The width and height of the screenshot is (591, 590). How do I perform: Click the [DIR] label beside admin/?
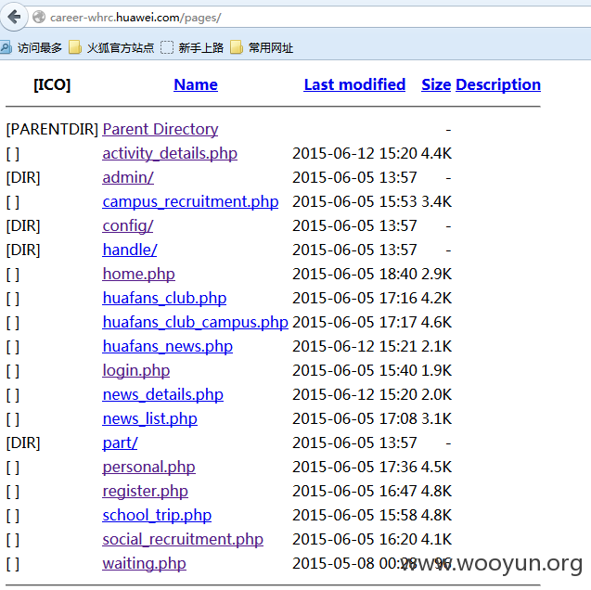pos(23,177)
